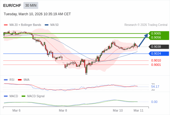Click the MACD Signal green legend swatch
The width and height of the screenshot is (170, 115).
pos(23,96)
